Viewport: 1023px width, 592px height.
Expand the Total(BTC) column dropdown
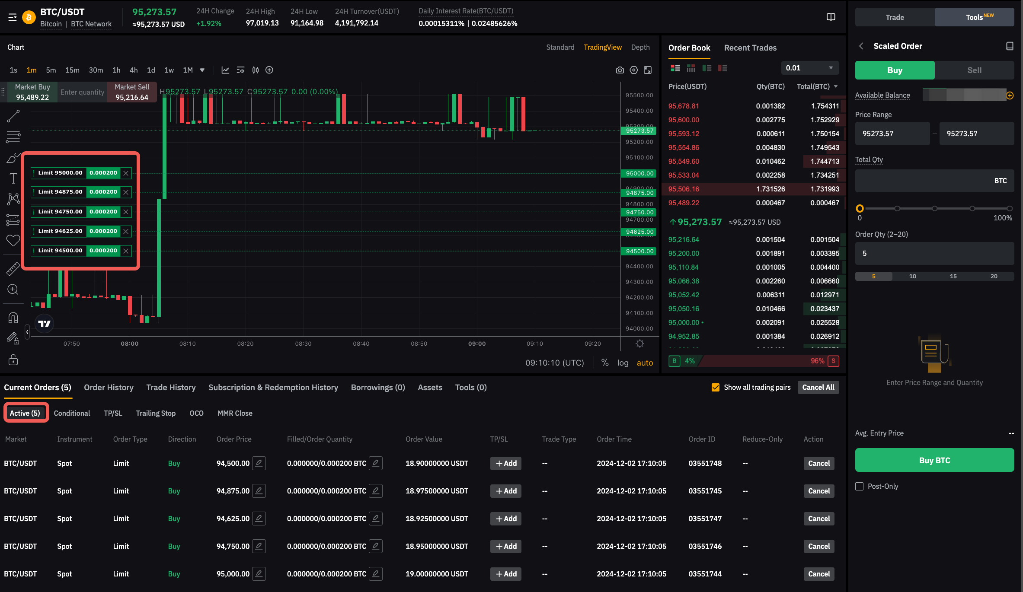(836, 86)
